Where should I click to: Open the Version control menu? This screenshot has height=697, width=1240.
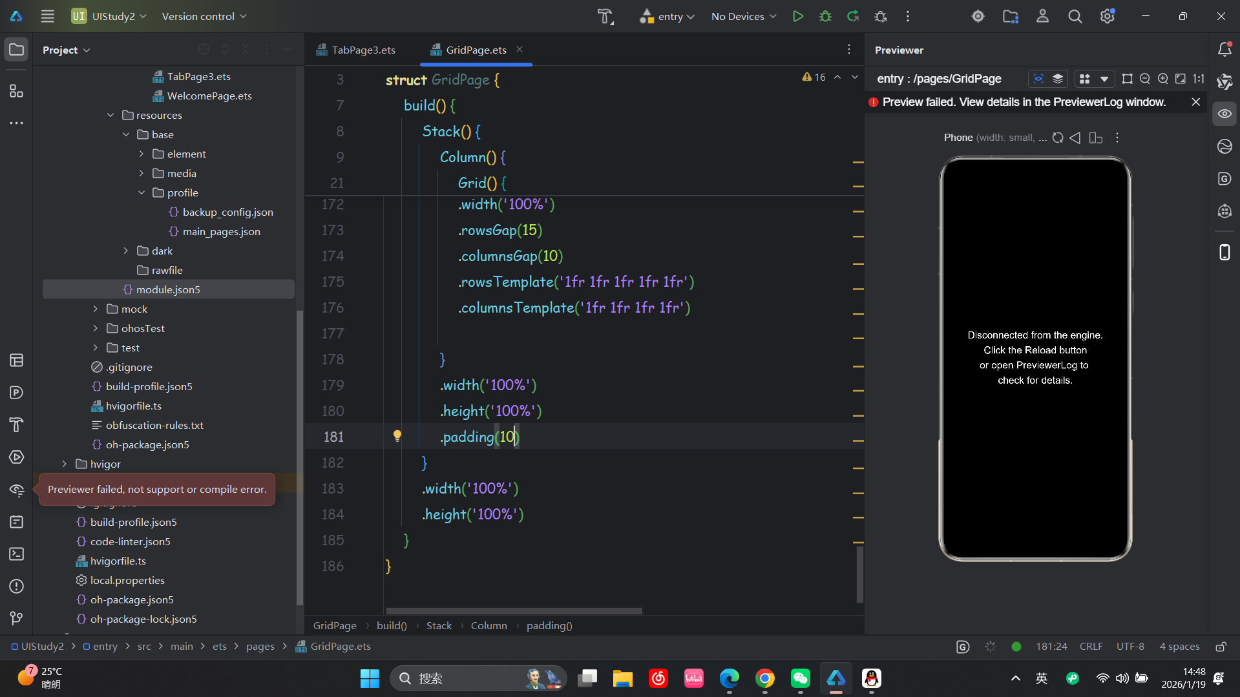tap(204, 16)
